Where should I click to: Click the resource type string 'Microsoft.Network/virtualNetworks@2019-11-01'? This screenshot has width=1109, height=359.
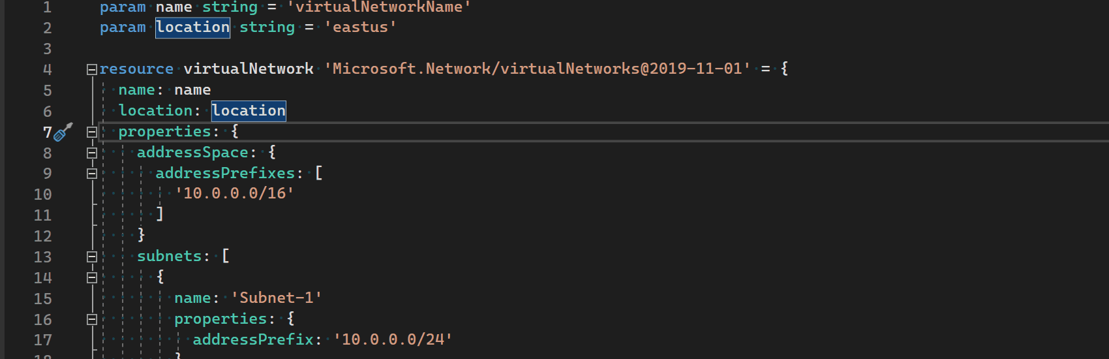(x=537, y=69)
